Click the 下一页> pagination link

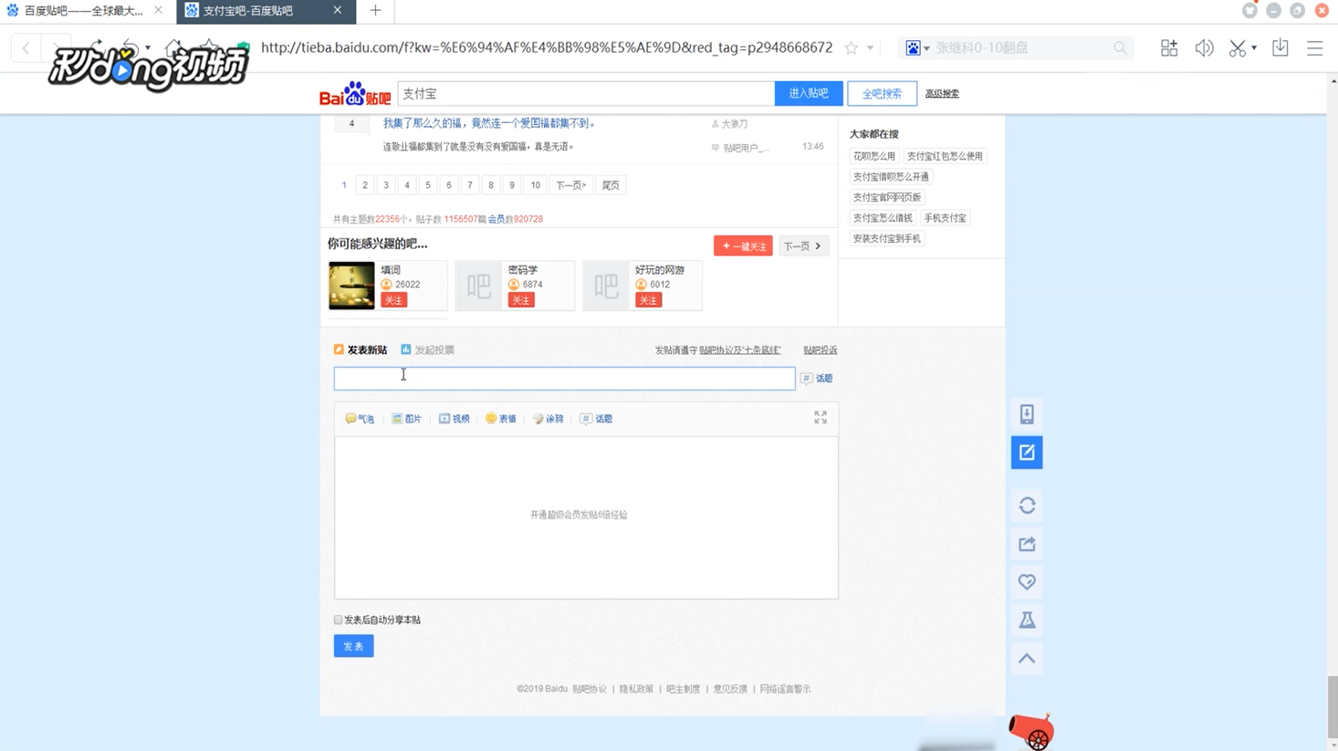point(571,185)
